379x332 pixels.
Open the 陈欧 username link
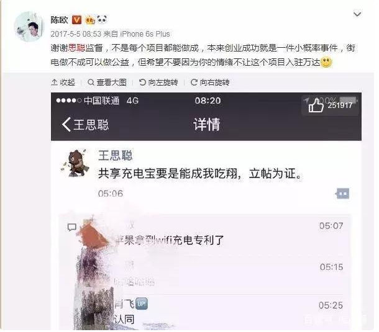(59, 20)
